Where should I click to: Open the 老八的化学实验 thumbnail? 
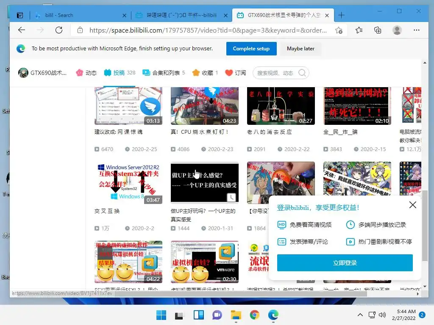point(281,106)
